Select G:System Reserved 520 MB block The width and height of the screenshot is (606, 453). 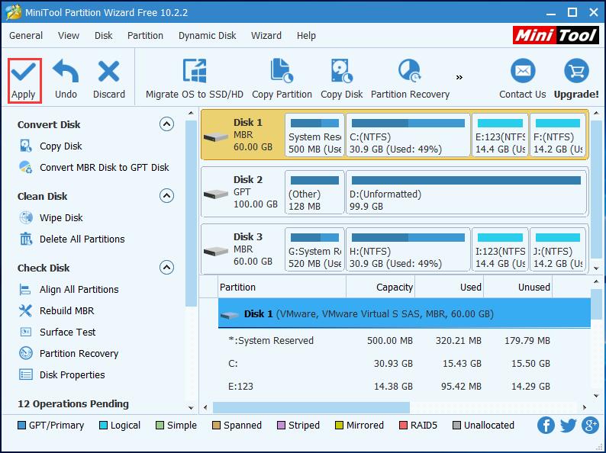click(x=314, y=249)
